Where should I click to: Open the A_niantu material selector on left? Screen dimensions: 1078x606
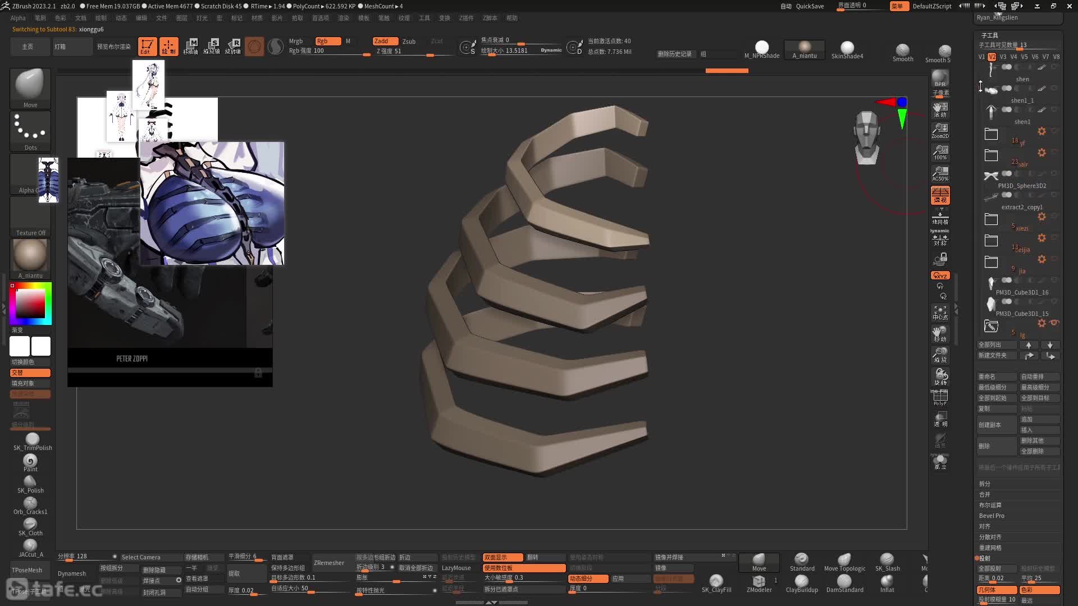pyautogui.click(x=30, y=259)
